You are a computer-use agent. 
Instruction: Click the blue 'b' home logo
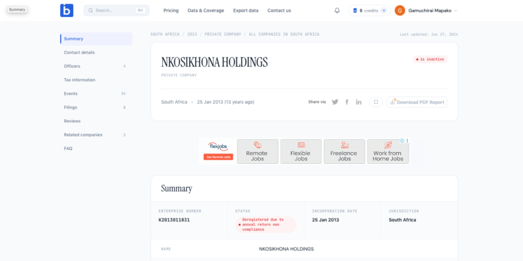[67, 10]
